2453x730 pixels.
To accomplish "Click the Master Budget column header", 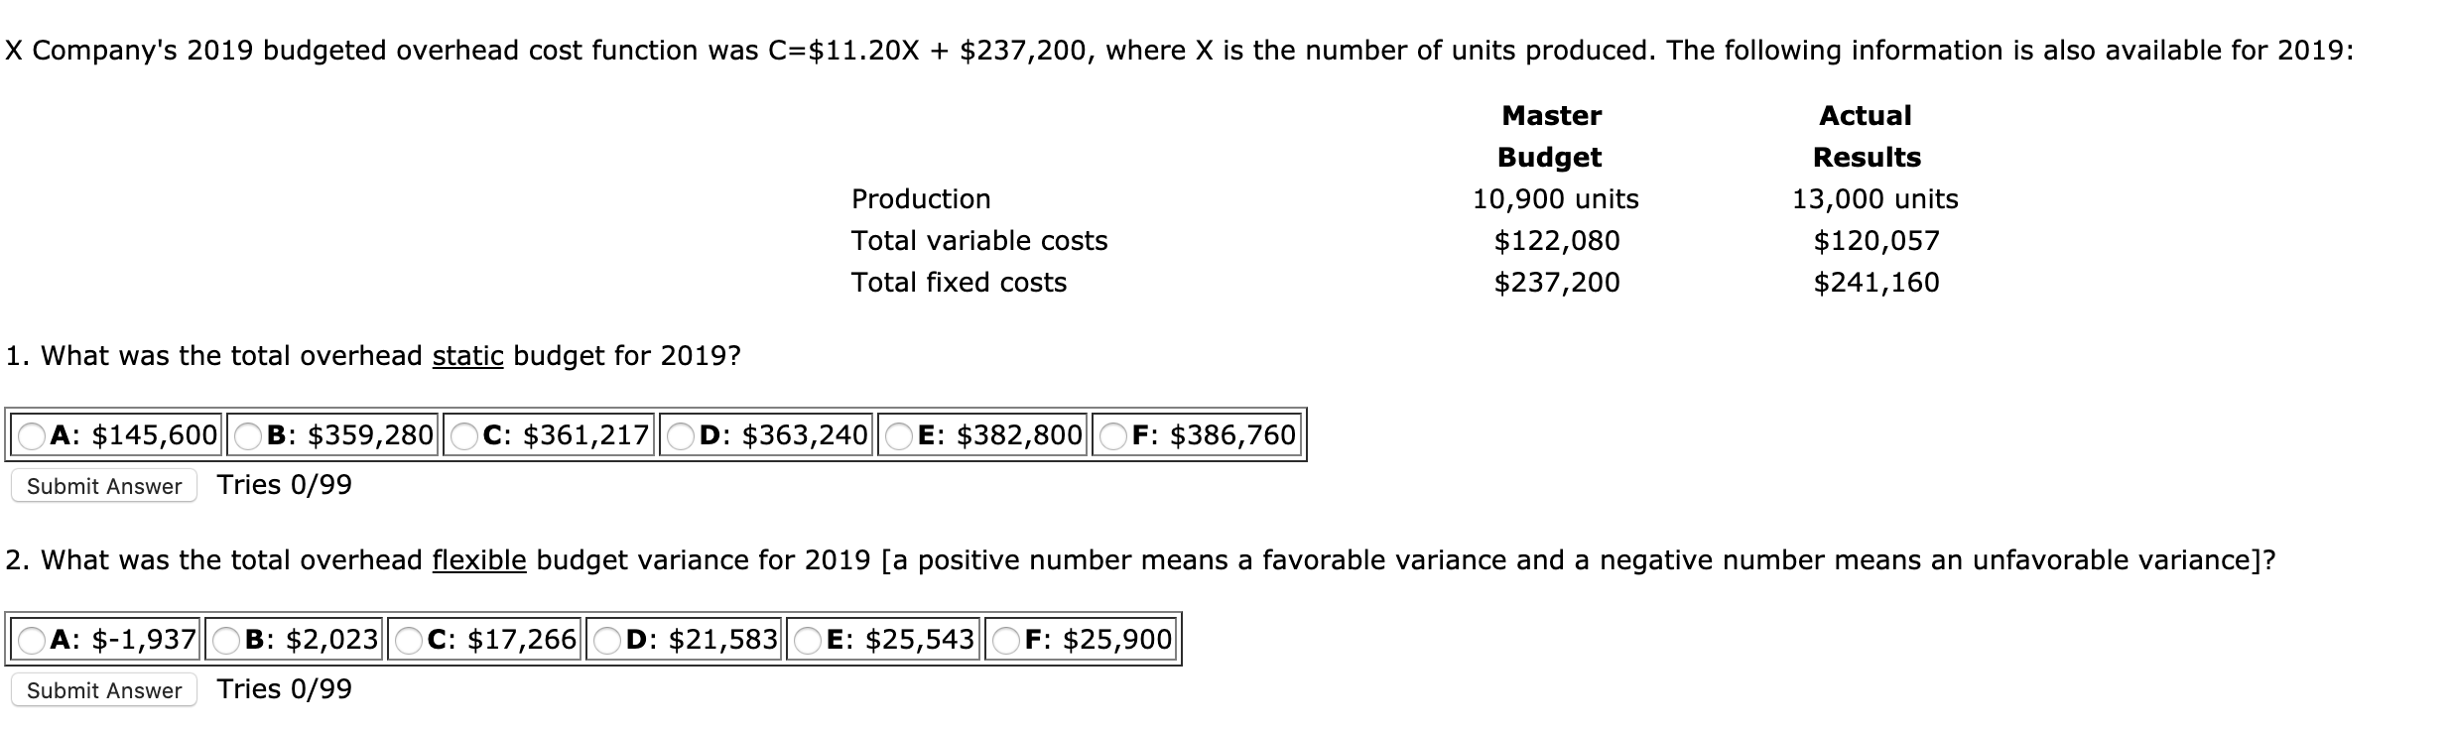I will click(x=1552, y=135).
